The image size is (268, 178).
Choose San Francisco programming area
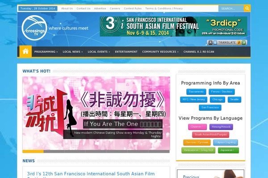pos(210,108)
